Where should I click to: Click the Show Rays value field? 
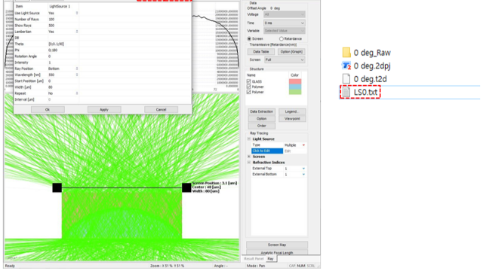[63, 26]
